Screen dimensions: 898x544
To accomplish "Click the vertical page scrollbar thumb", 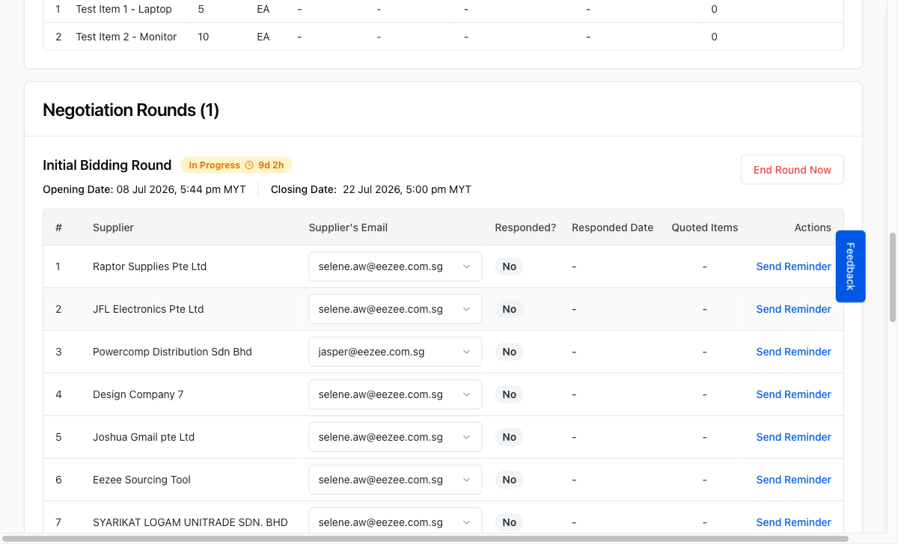I will click(892, 277).
